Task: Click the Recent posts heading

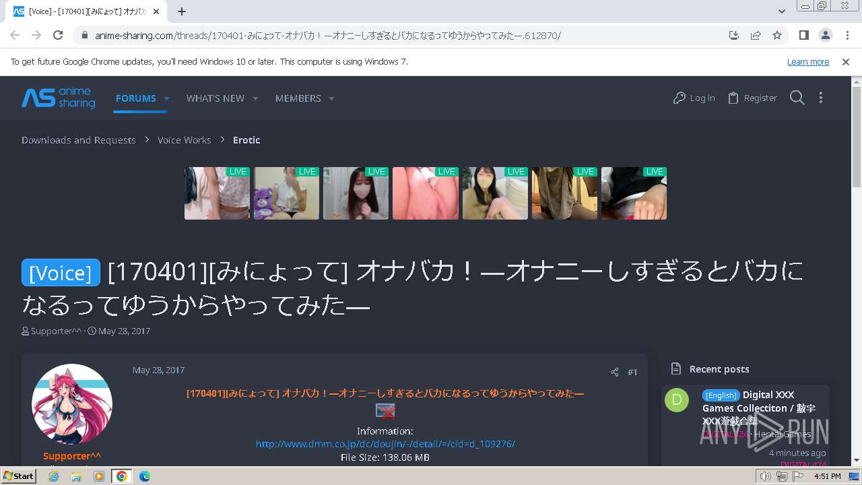Action: click(x=719, y=369)
